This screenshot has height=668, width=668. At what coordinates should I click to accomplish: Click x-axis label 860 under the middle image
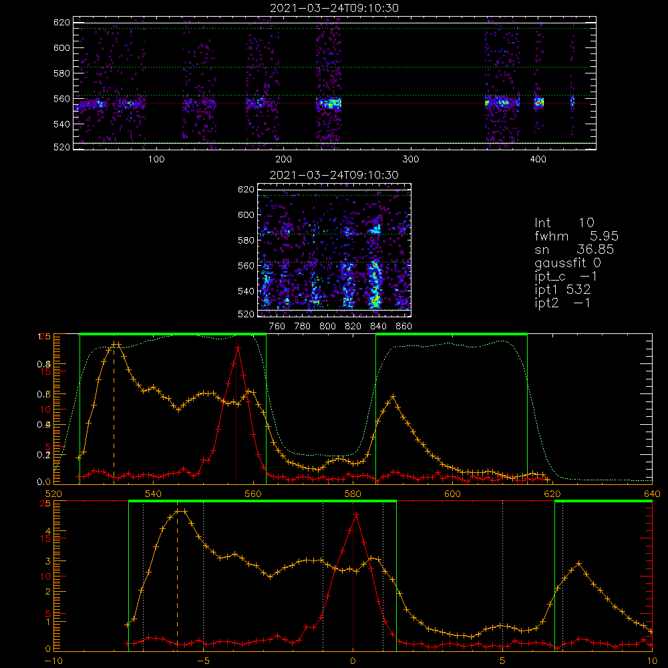pyautogui.click(x=403, y=327)
